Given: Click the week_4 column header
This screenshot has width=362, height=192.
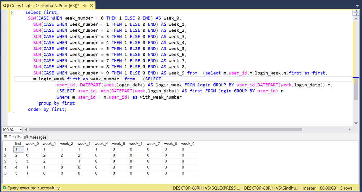Looking at the screenshot, I should point(102,144).
